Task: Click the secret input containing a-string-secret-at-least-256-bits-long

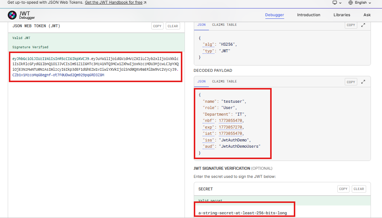Action: coord(242,213)
